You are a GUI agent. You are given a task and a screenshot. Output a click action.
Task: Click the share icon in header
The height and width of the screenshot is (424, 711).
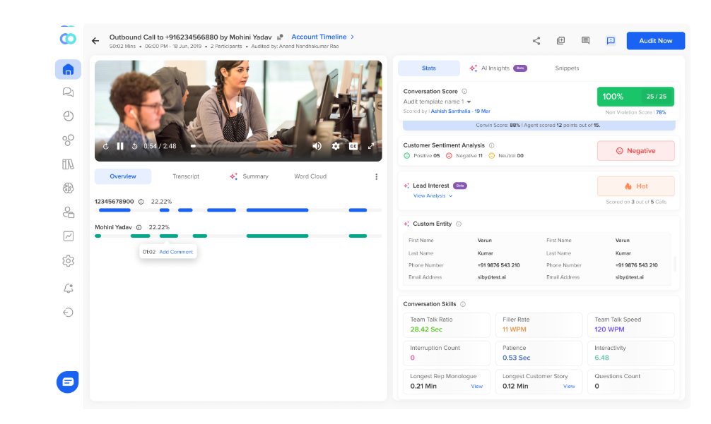(536, 41)
